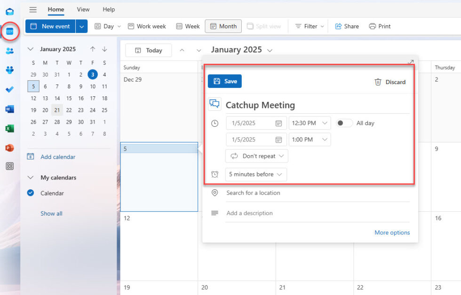Select January 21 in mini calendar
The width and height of the screenshot is (461, 295).
57,110
